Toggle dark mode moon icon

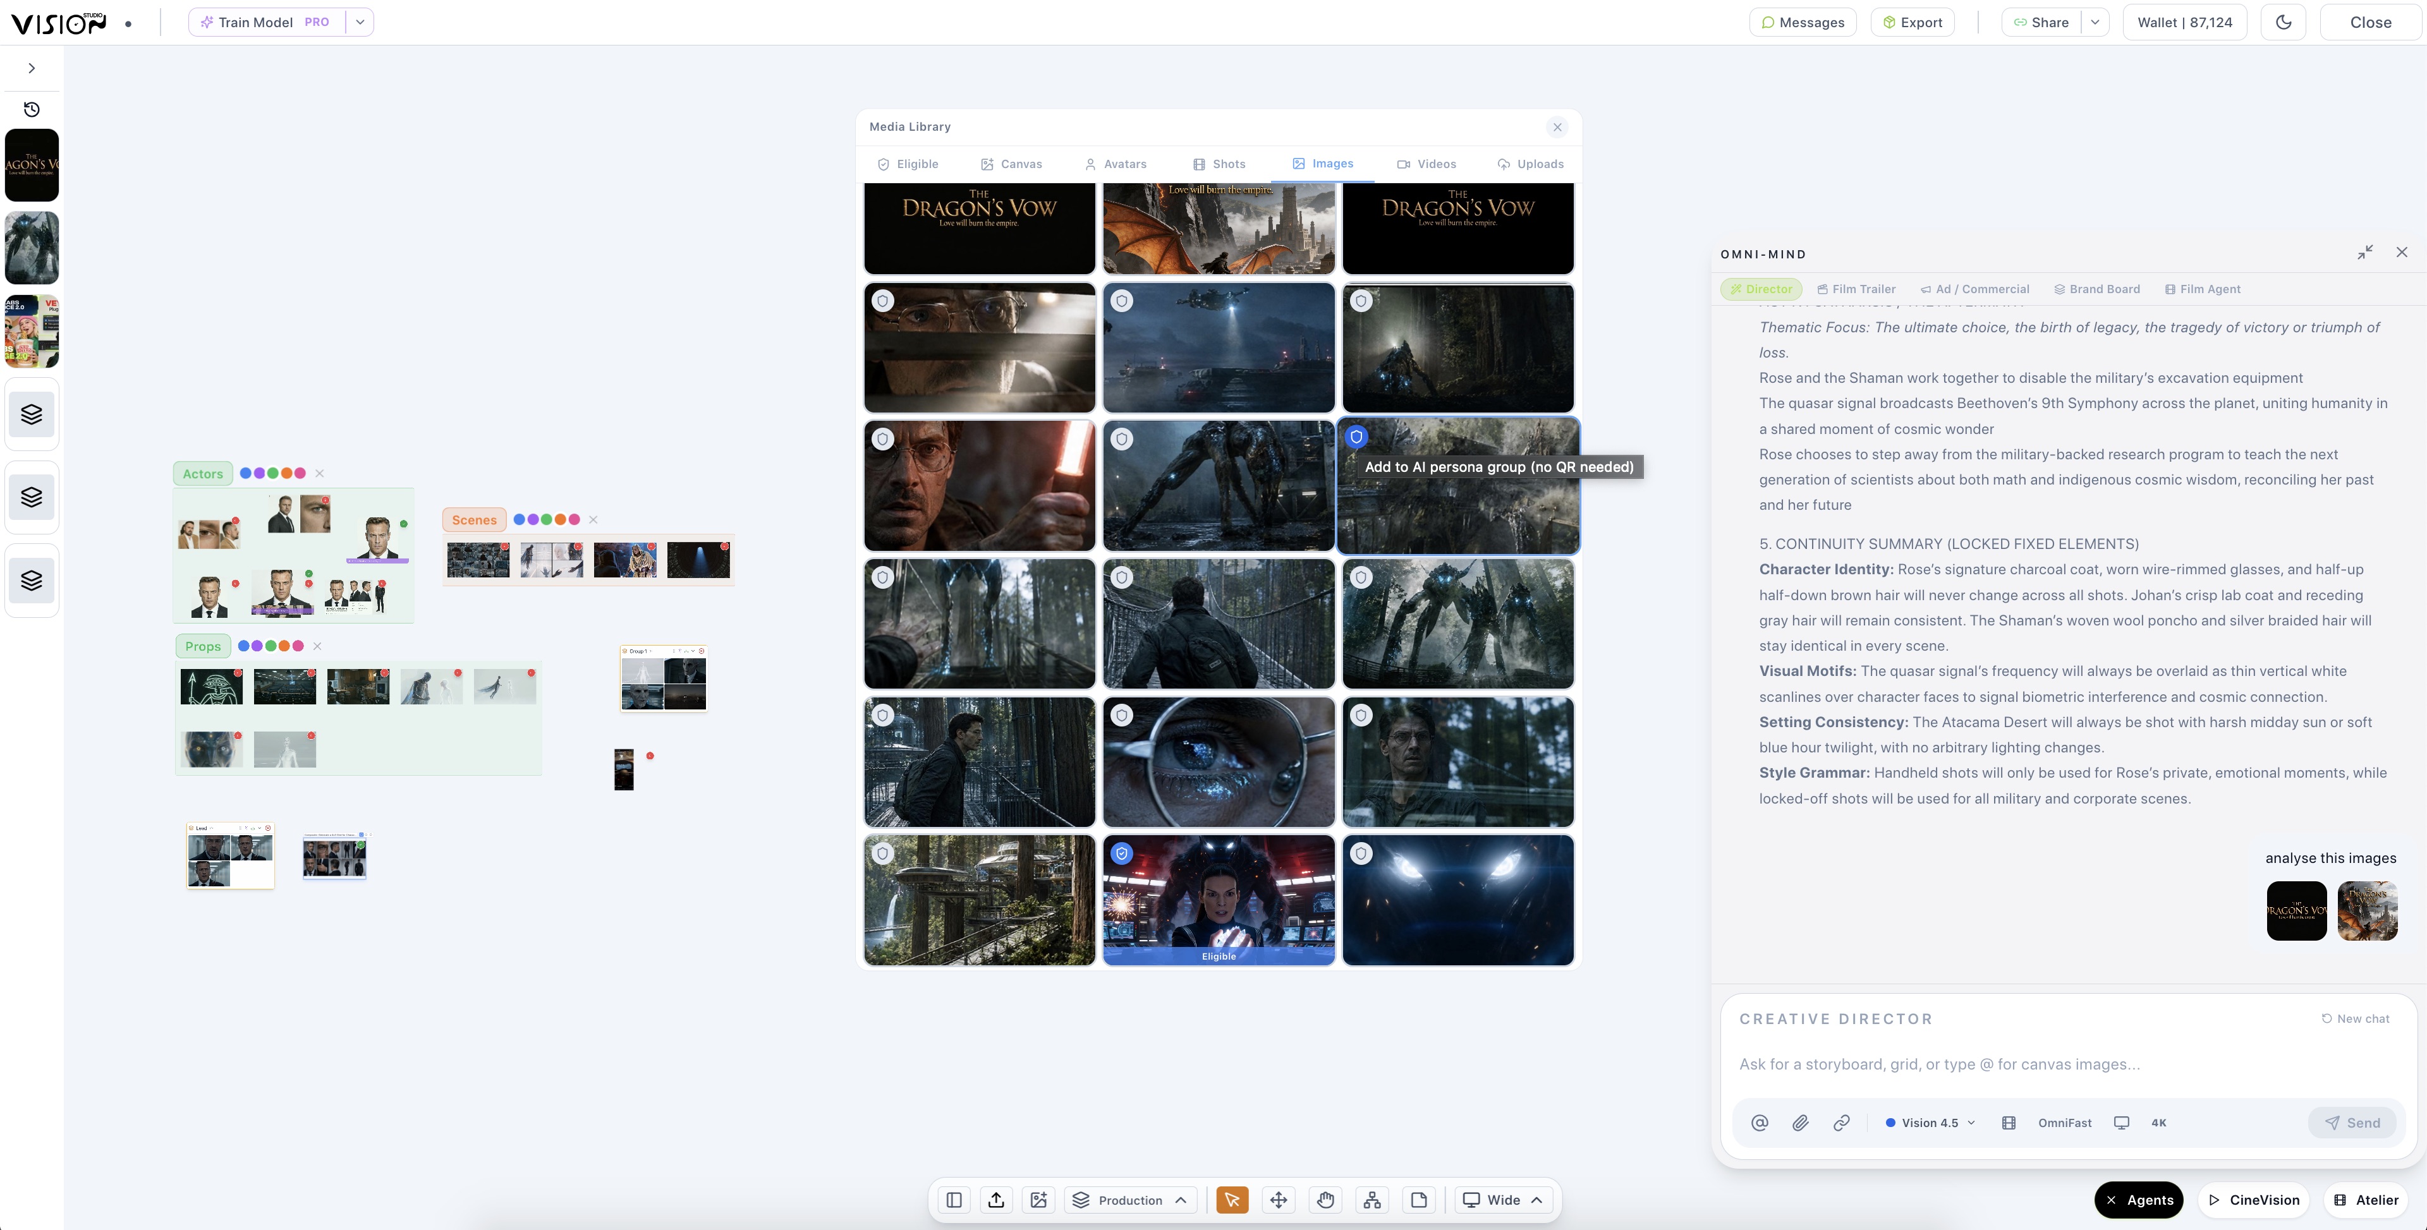[x=2283, y=23]
